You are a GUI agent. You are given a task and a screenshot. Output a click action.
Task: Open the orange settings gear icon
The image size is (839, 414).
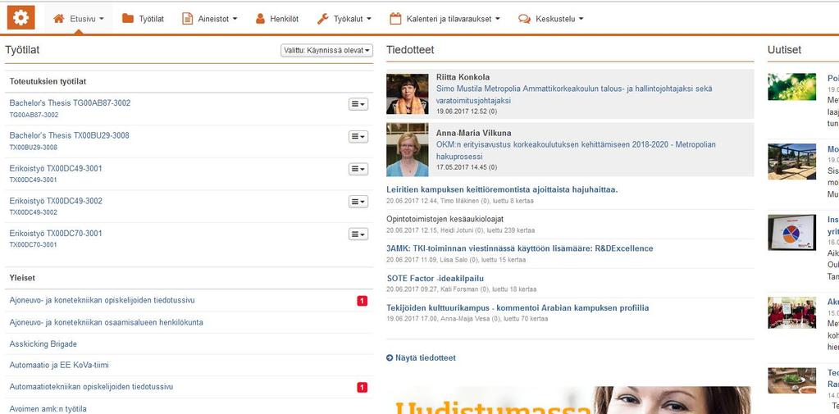pyautogui.click(x=21, y=18)
